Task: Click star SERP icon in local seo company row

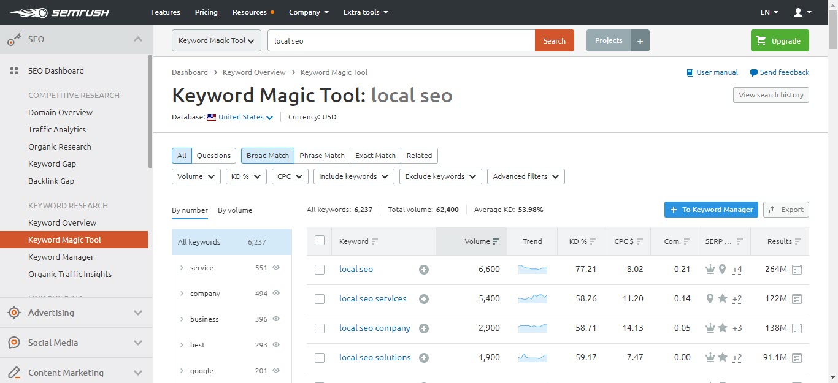Action: (723, 328)
